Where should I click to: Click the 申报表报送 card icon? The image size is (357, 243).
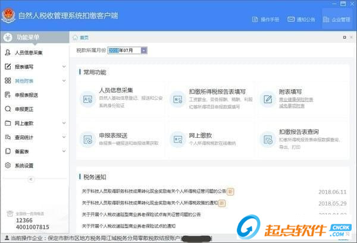(x=87, y=140)
